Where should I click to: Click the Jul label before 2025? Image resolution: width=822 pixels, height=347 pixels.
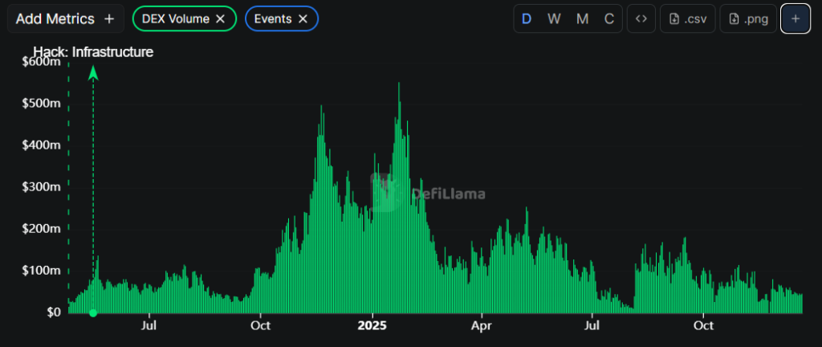tap(149, 325)
